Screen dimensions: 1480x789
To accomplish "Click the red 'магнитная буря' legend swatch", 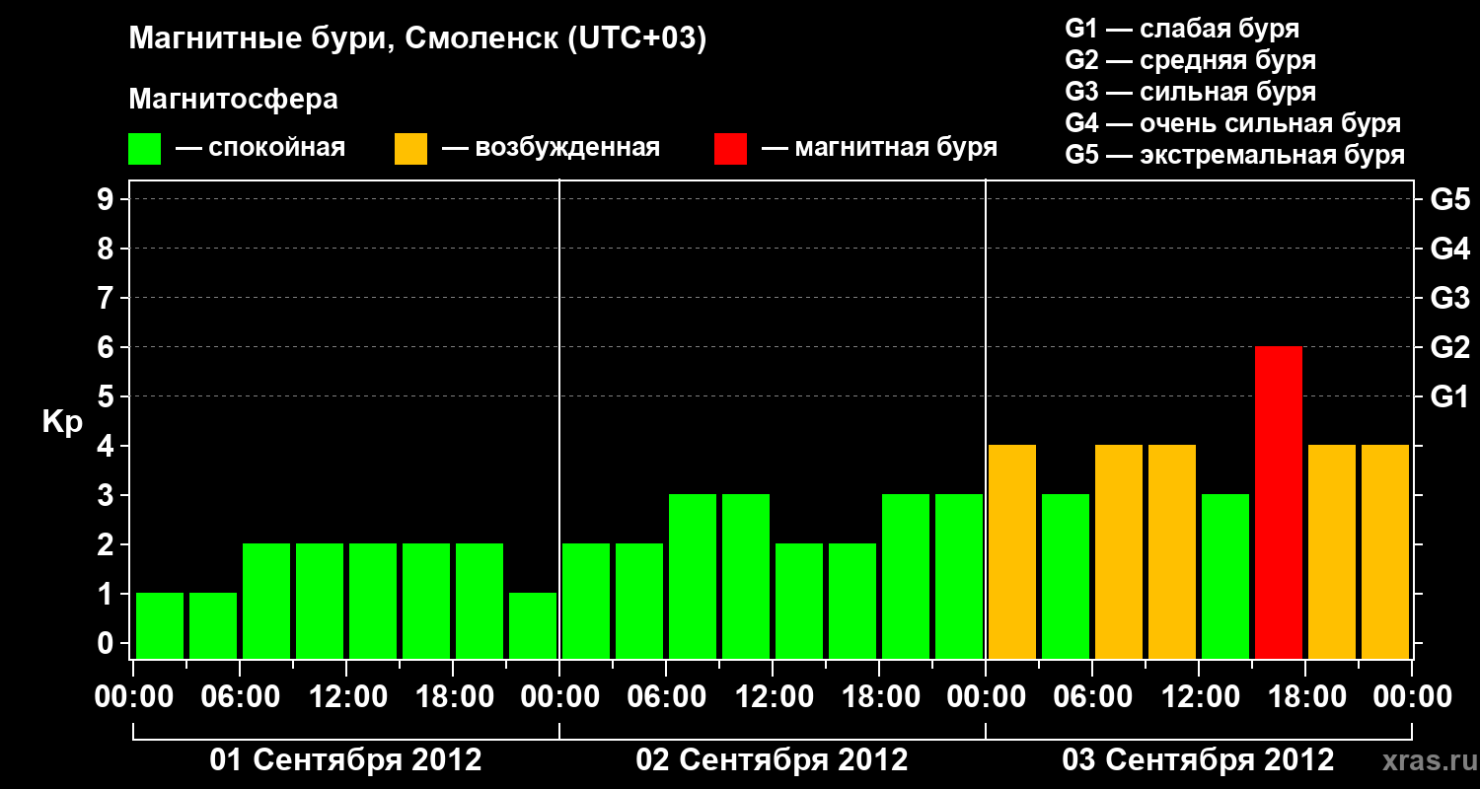I will point(731,149).
